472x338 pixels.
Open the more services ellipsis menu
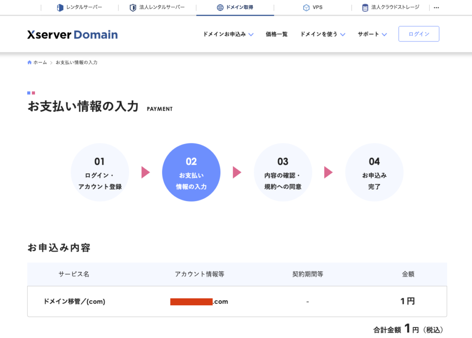(x=436, y=7)
